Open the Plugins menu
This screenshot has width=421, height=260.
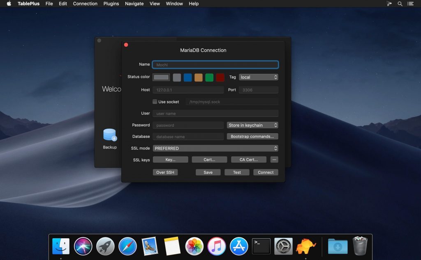tap(111, 4)
